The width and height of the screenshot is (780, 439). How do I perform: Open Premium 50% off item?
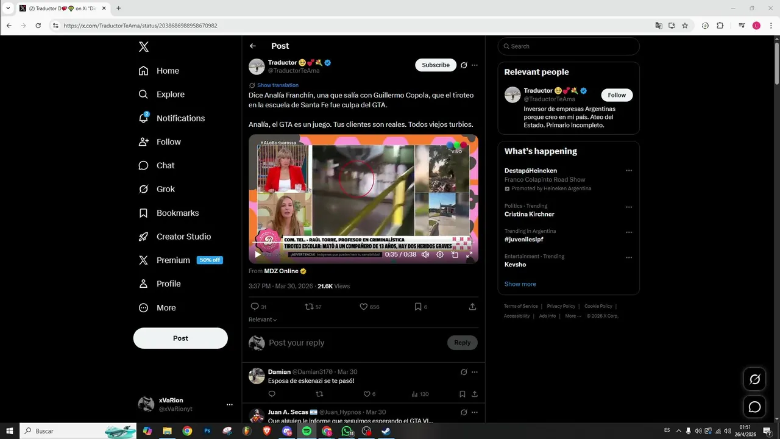tap(180, 260)
